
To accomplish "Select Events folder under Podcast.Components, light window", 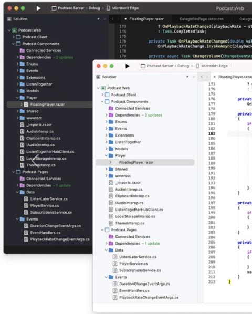I will click(x=121, y=129).
